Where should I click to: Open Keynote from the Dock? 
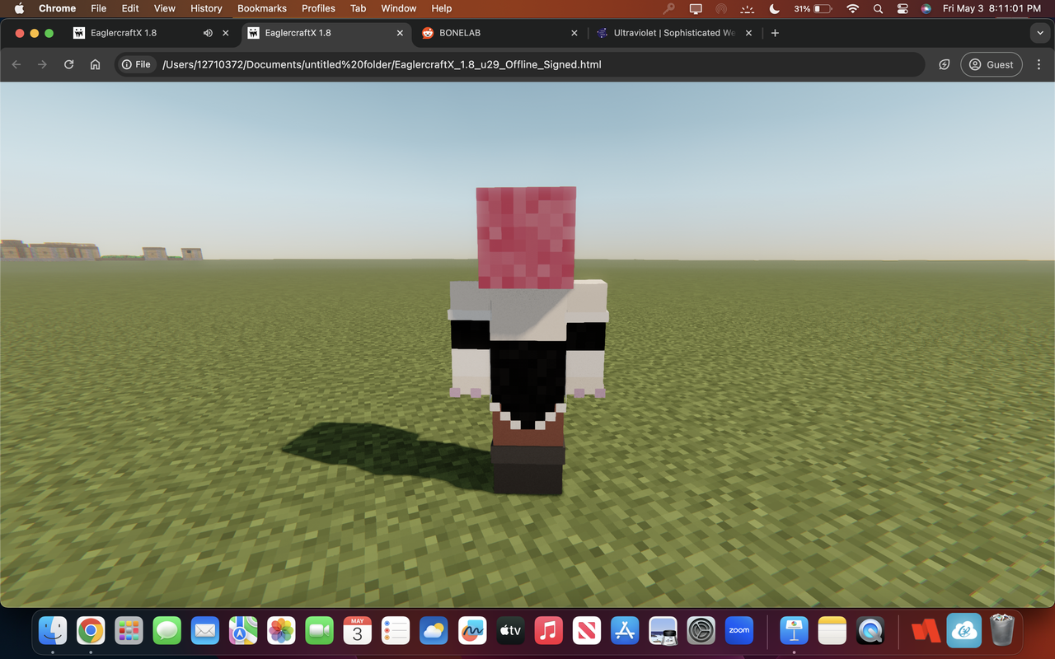click(795, 631)
